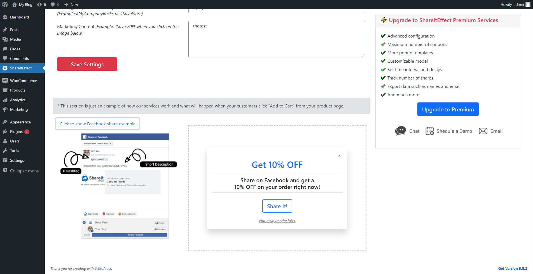Click the Save Settings button

point(87,64)
